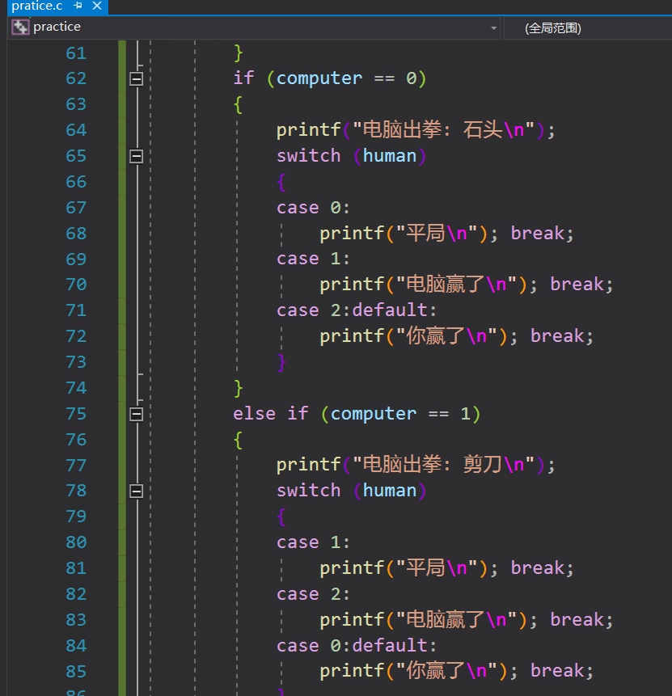Click 'case 0:default:' on line 84

point(357,645)
